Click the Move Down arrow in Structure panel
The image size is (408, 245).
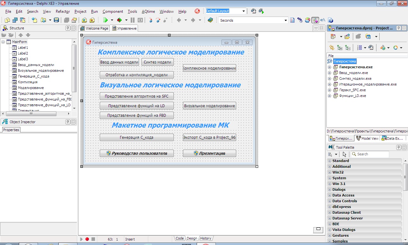(28, 35)
